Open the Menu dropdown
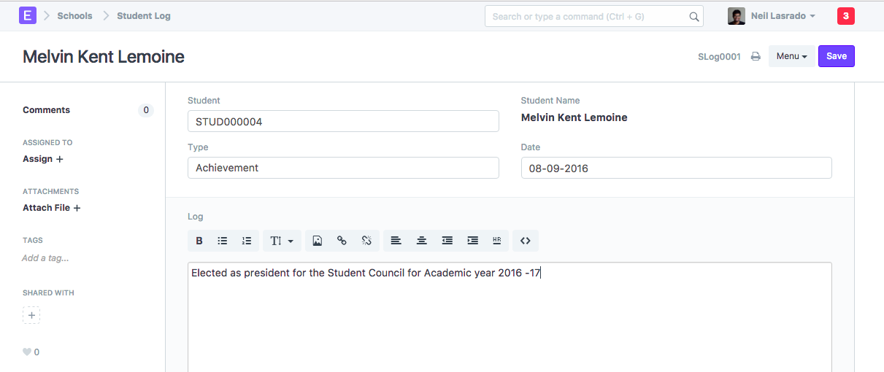 click(791, 56)
